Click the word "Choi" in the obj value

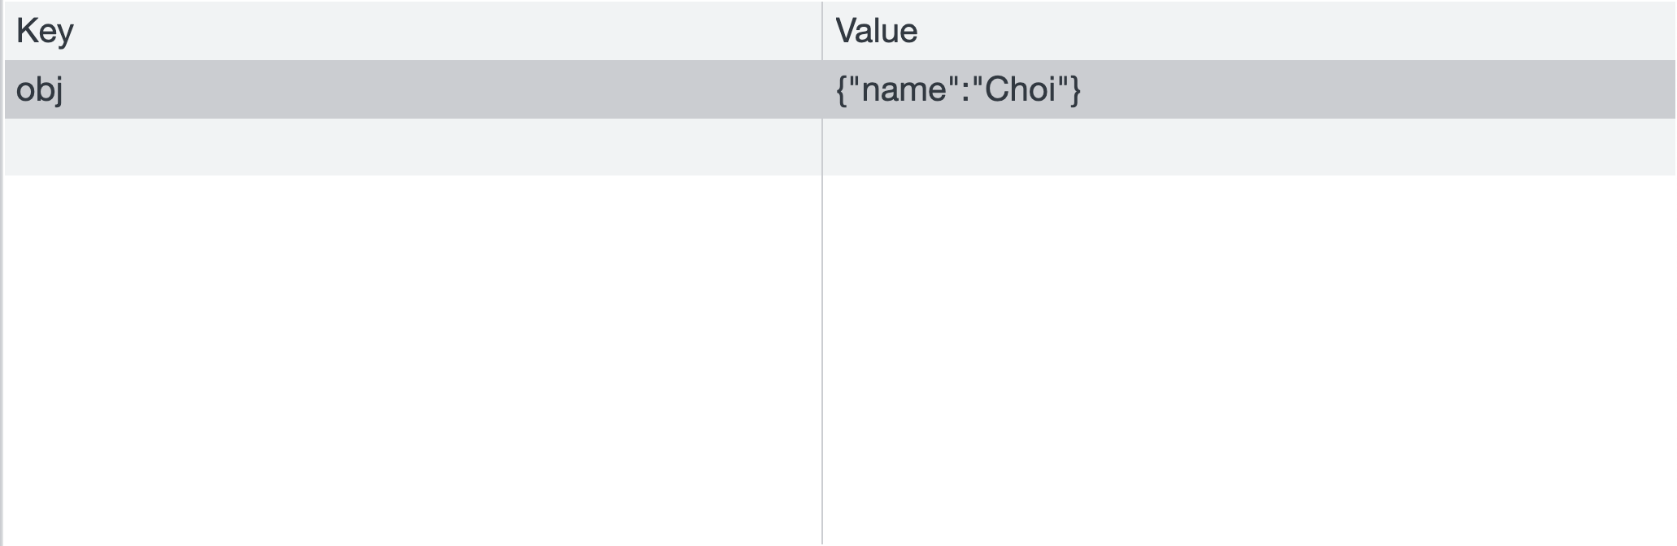(x=1021, y=89)
